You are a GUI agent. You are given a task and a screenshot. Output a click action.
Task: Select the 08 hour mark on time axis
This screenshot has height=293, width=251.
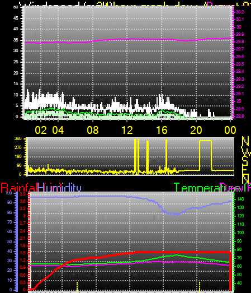coord(93,130)
